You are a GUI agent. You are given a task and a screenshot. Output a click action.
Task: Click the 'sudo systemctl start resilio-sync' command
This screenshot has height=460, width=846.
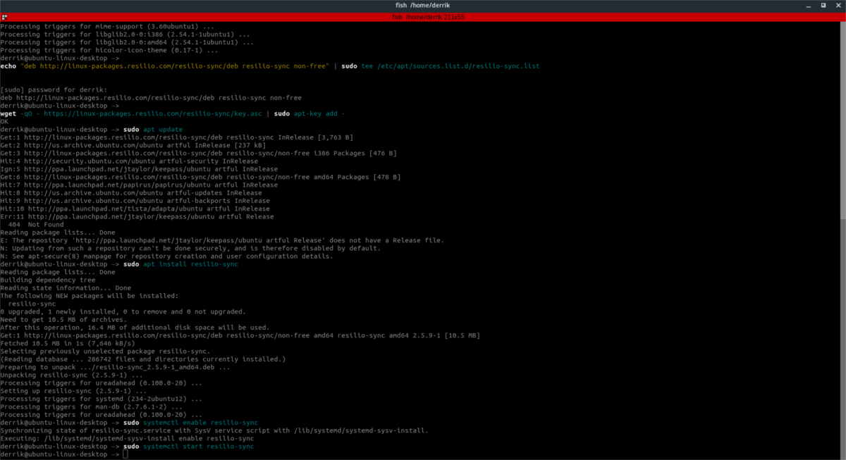(x=188, y=447)
